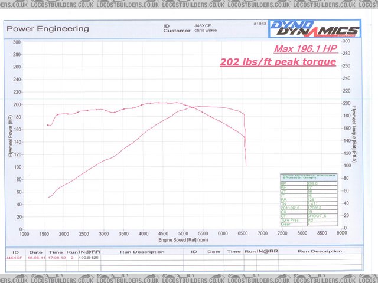Click the 'Customer' label in the header
The image size is (378, 283).
point(177,31)
